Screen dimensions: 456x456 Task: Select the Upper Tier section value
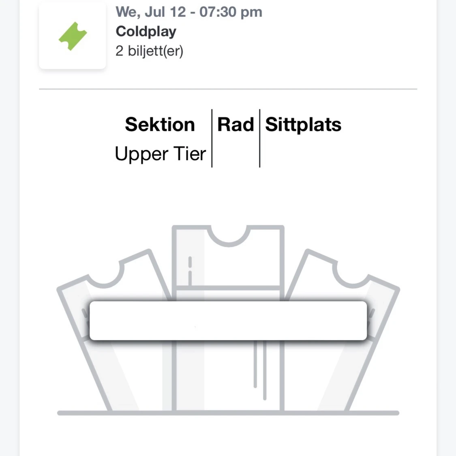tap(161, 153)
